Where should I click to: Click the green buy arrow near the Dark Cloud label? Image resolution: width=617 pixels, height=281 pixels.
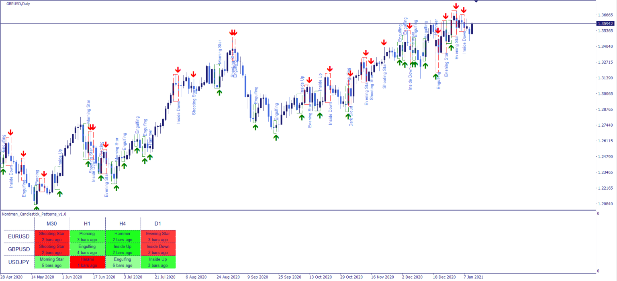point(348,116)
